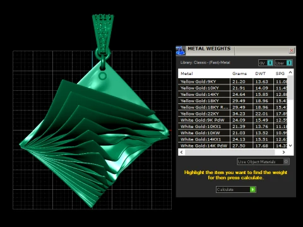Click the 34.23 grams value
Screen dimensions: 303x227
[239, 113]
